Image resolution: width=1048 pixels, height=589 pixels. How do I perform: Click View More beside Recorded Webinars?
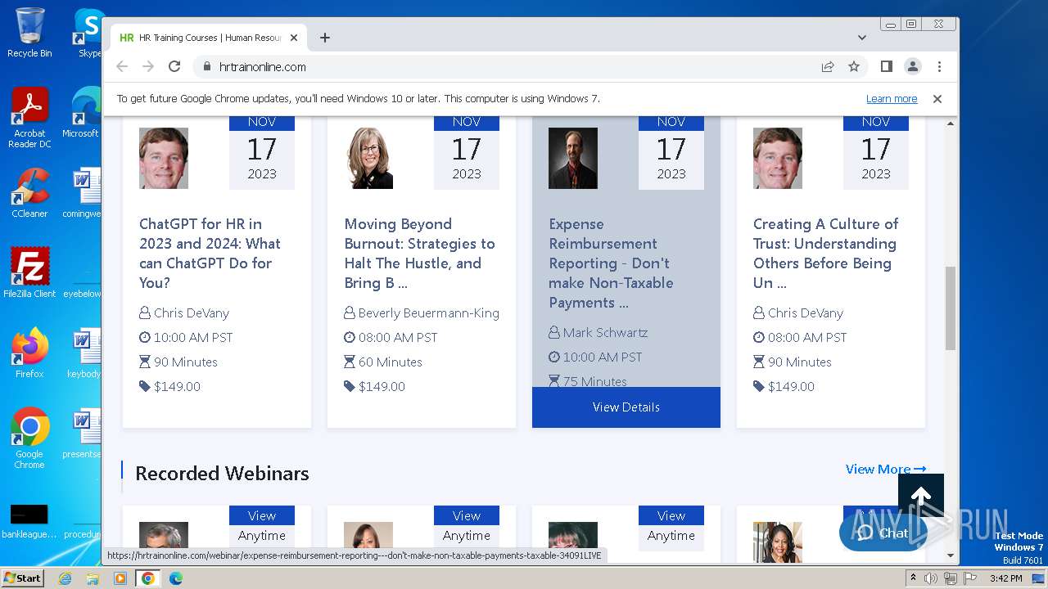tap(886, 470)
